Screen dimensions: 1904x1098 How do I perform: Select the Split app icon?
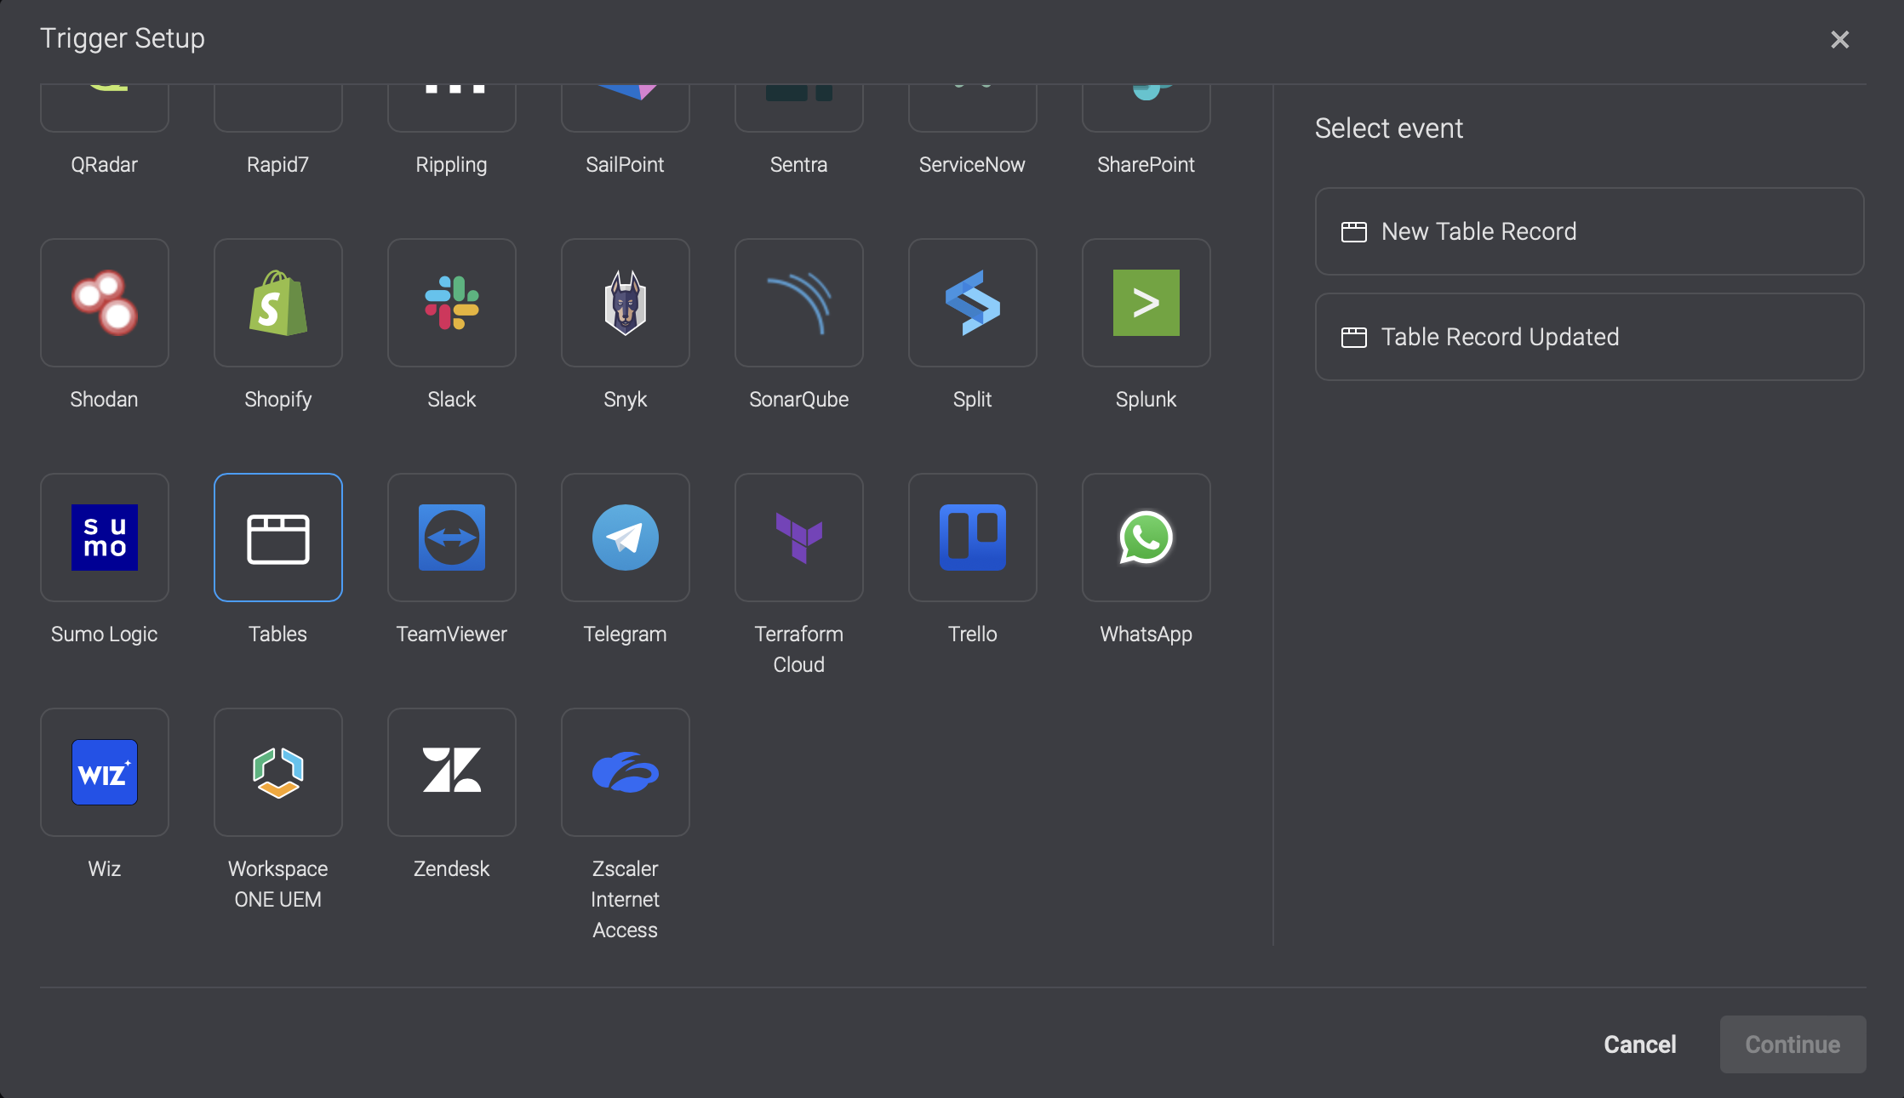[973, 303]
